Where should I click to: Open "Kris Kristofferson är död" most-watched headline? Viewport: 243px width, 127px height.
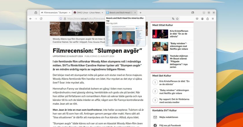pyautogui.click(x=179, y=34)
